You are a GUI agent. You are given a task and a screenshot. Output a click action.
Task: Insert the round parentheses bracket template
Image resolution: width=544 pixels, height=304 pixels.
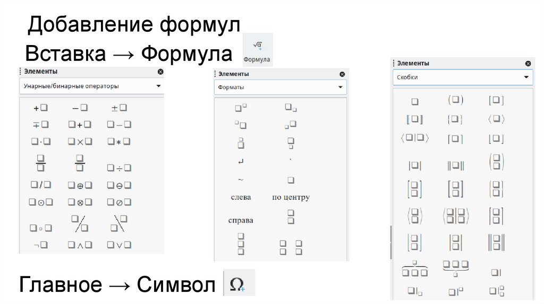click(455, 100)
